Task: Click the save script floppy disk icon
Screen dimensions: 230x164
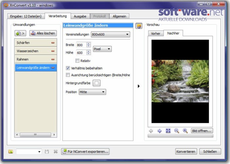Action: (x=47, y=152)
